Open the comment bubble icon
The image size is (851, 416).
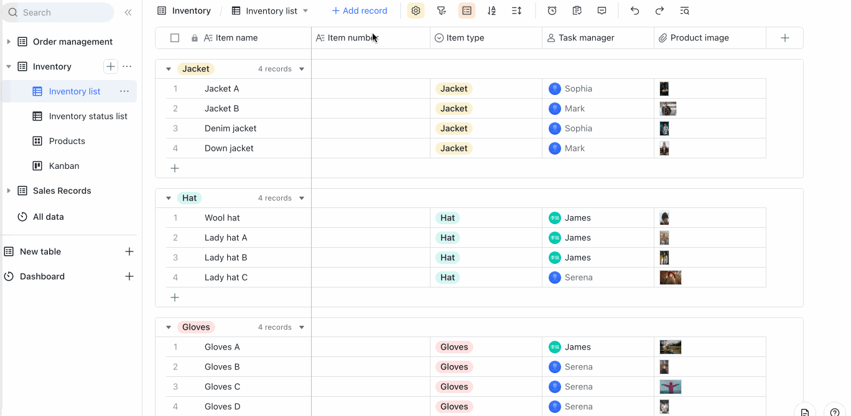tap(599, 11)
